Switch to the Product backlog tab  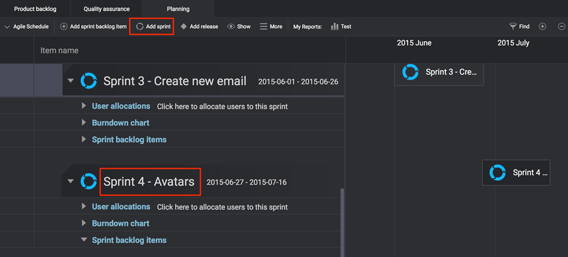point(35,9)
